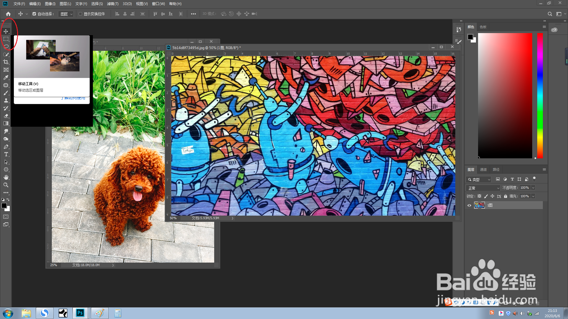
Task: Select the Path Selection tool
Action: pos(6,162)
